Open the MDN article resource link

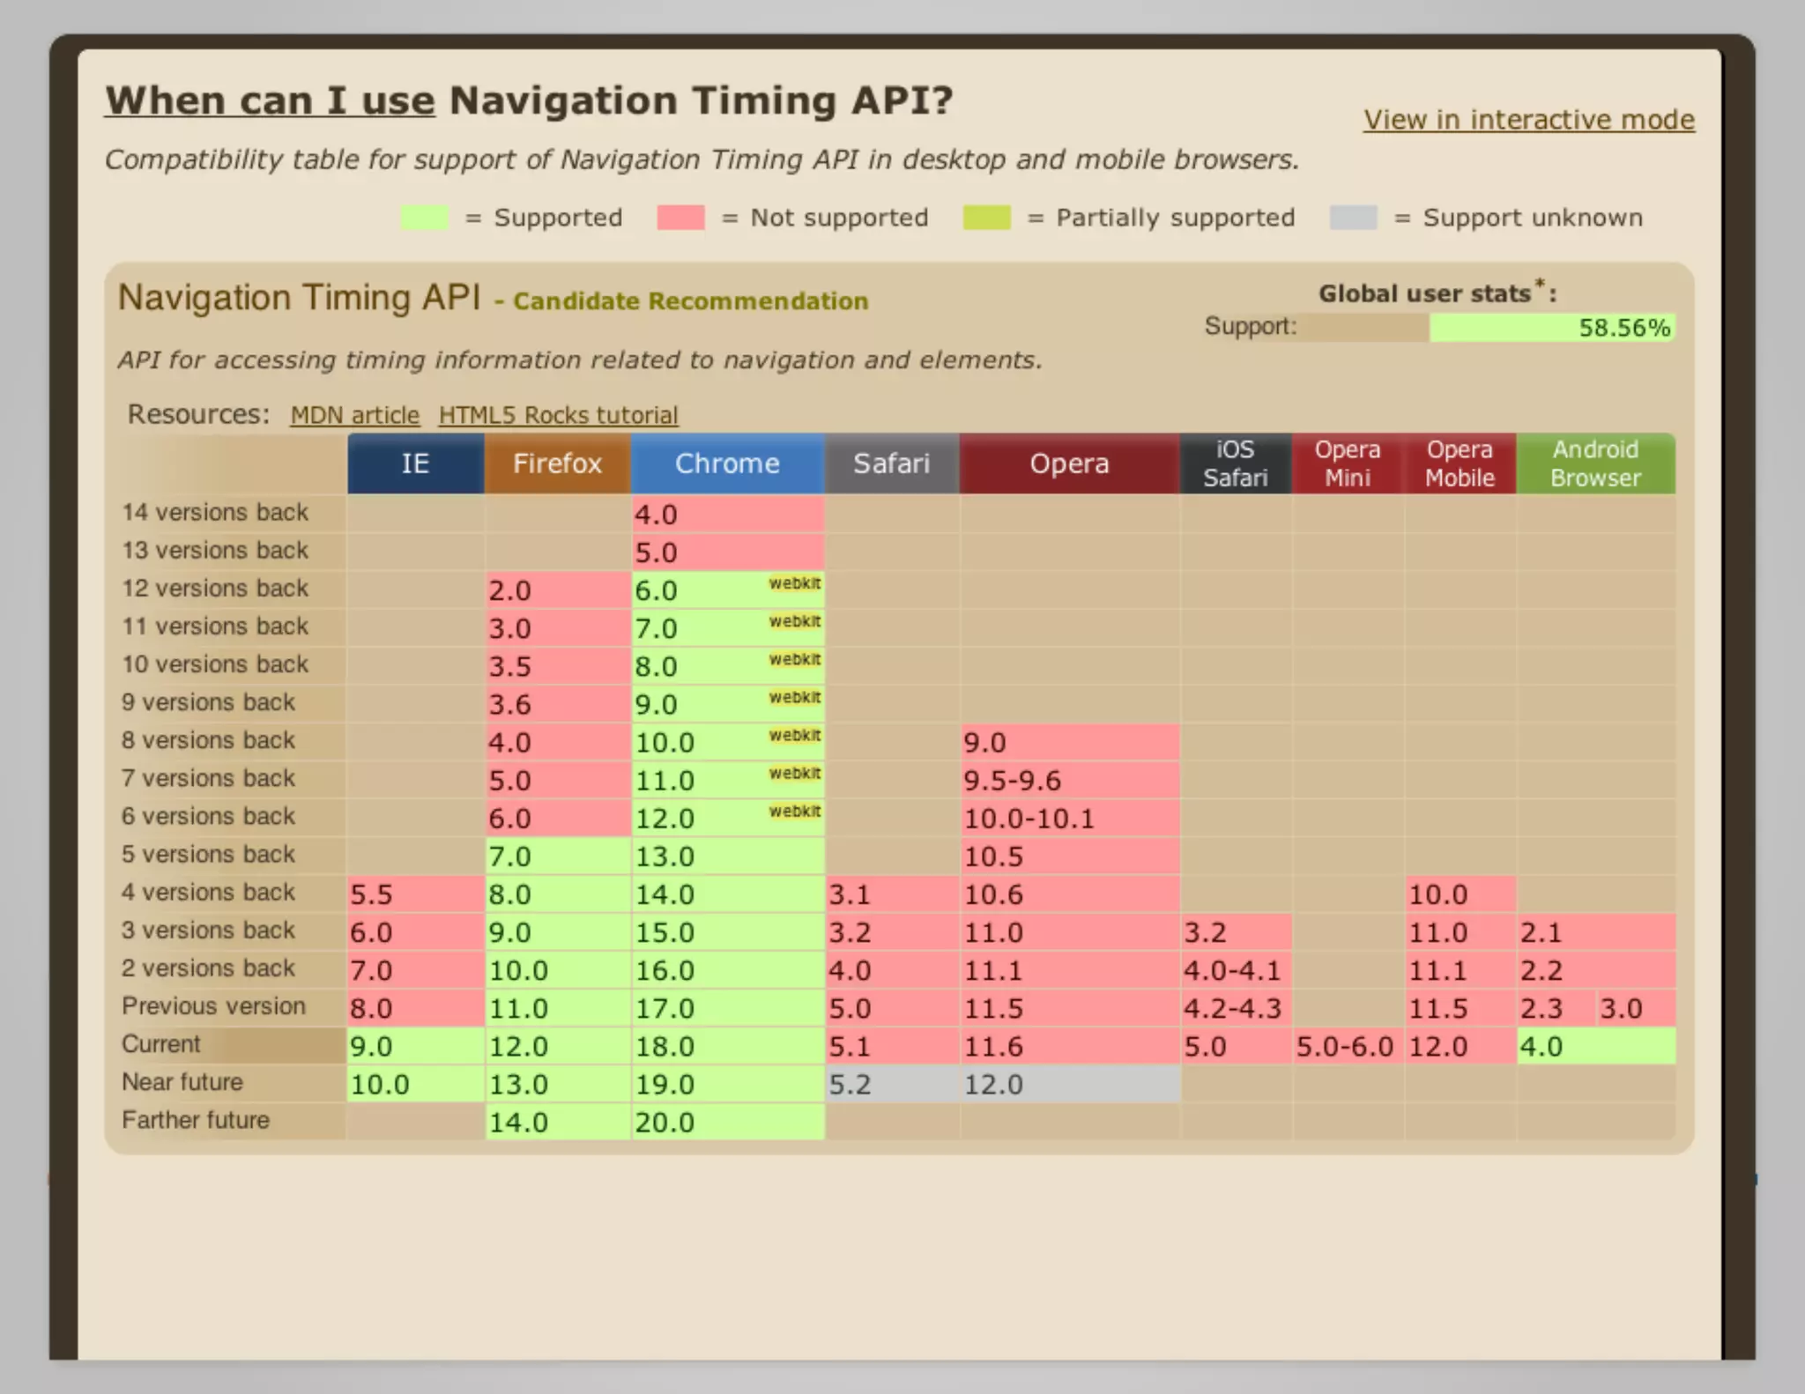354,415
